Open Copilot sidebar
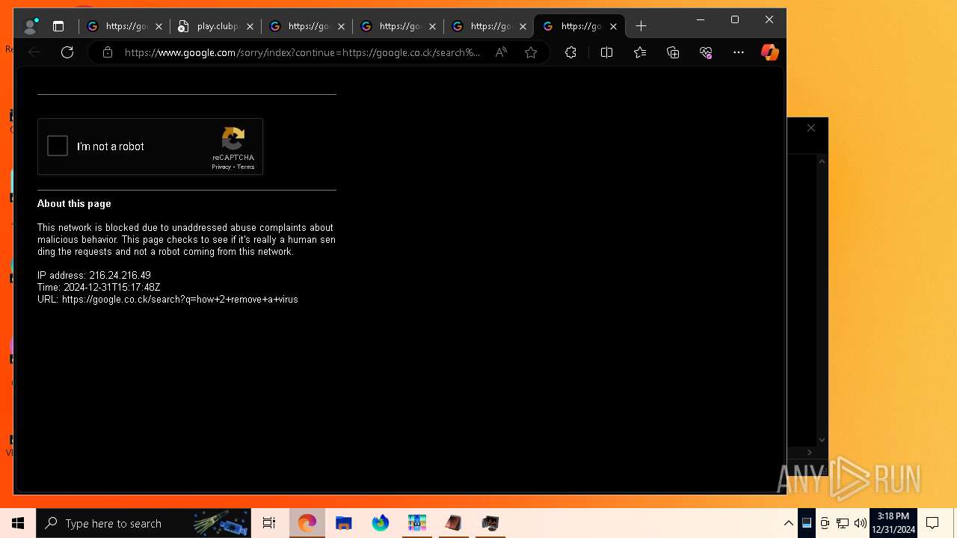The height and width of the screenshot is (538, 957). (769, 52)
